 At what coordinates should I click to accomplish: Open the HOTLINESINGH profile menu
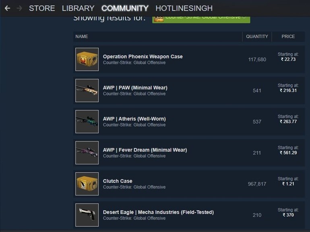pyautogui.click(x=184, y=8)
